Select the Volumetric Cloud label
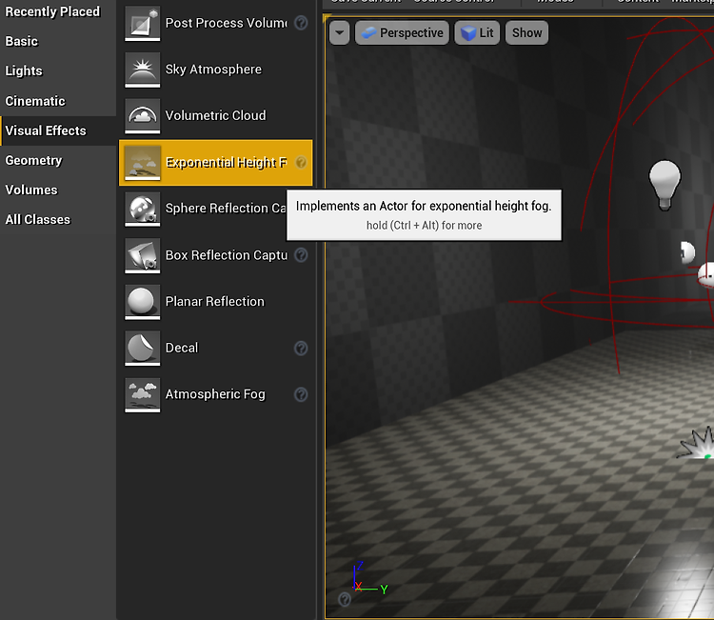Viewport: 714px width, 620px height. (215, 115)
